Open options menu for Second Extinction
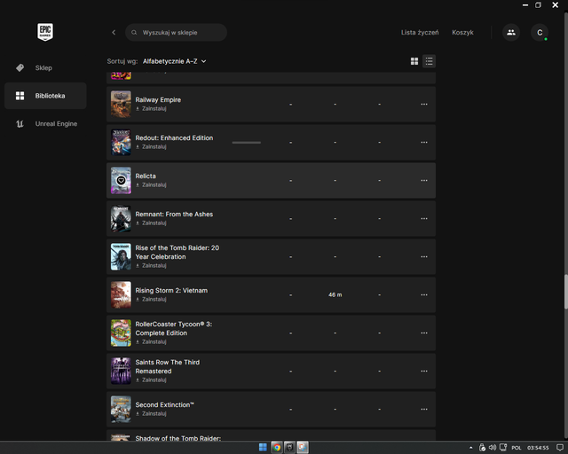This screenshot has height=454, width=568. [424, 409]
